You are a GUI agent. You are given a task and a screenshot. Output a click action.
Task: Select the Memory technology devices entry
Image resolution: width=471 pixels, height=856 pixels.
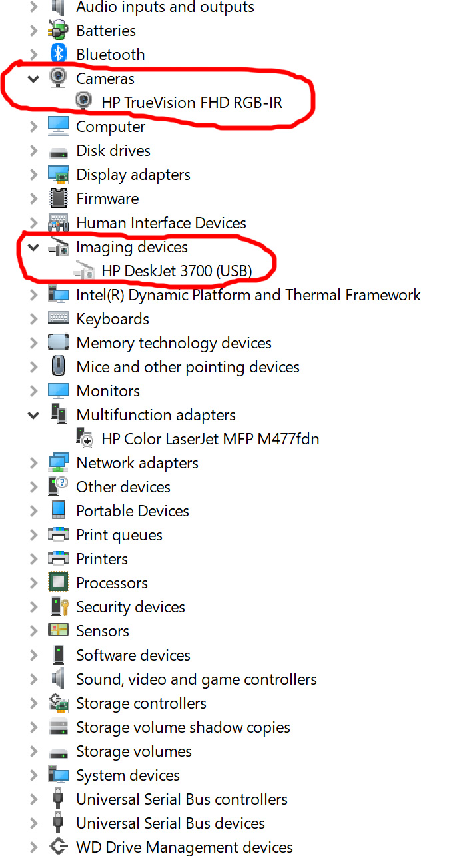tap(173, 342)
